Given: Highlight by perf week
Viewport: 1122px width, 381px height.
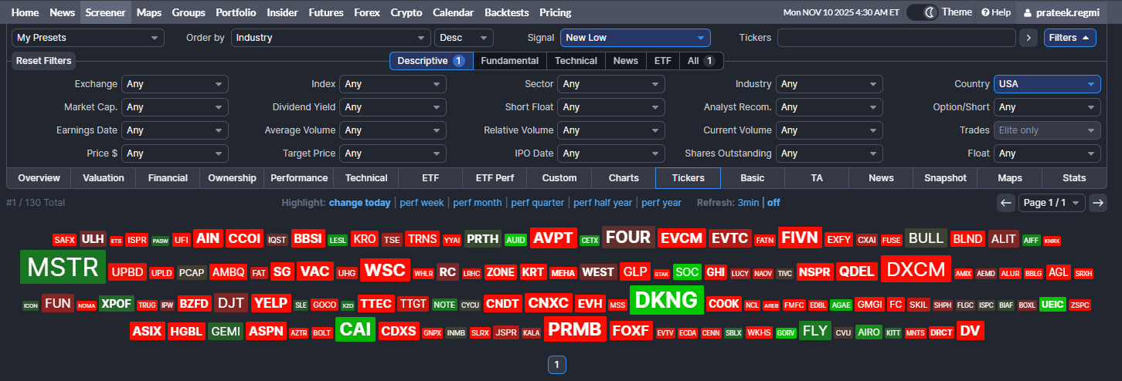Looking at the screenshot, I should (x=422, y=203).
